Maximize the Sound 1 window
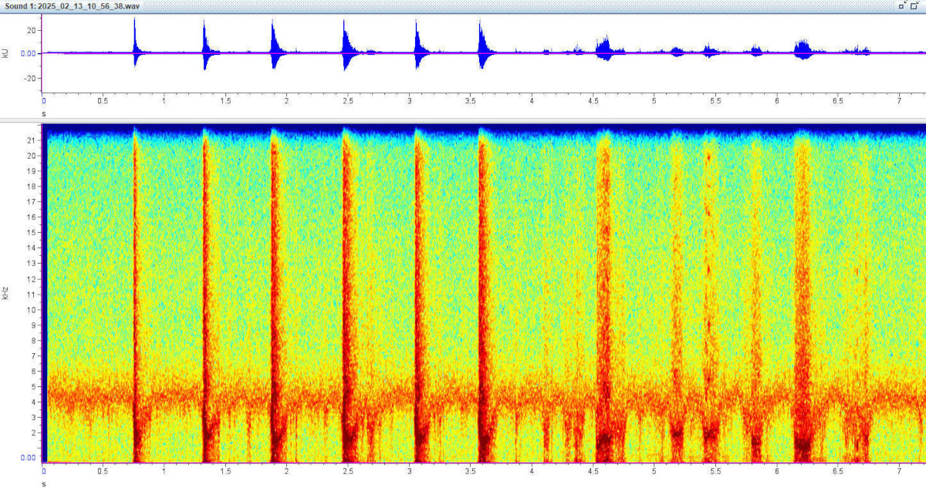Viewport: 926px width, 488px height. [917, 5]
